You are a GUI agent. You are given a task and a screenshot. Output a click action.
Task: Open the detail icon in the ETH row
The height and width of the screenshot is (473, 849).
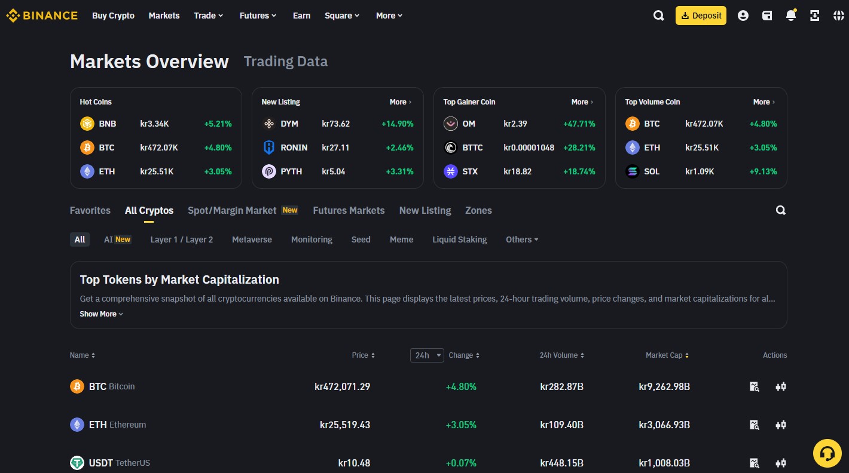(755, 425)
